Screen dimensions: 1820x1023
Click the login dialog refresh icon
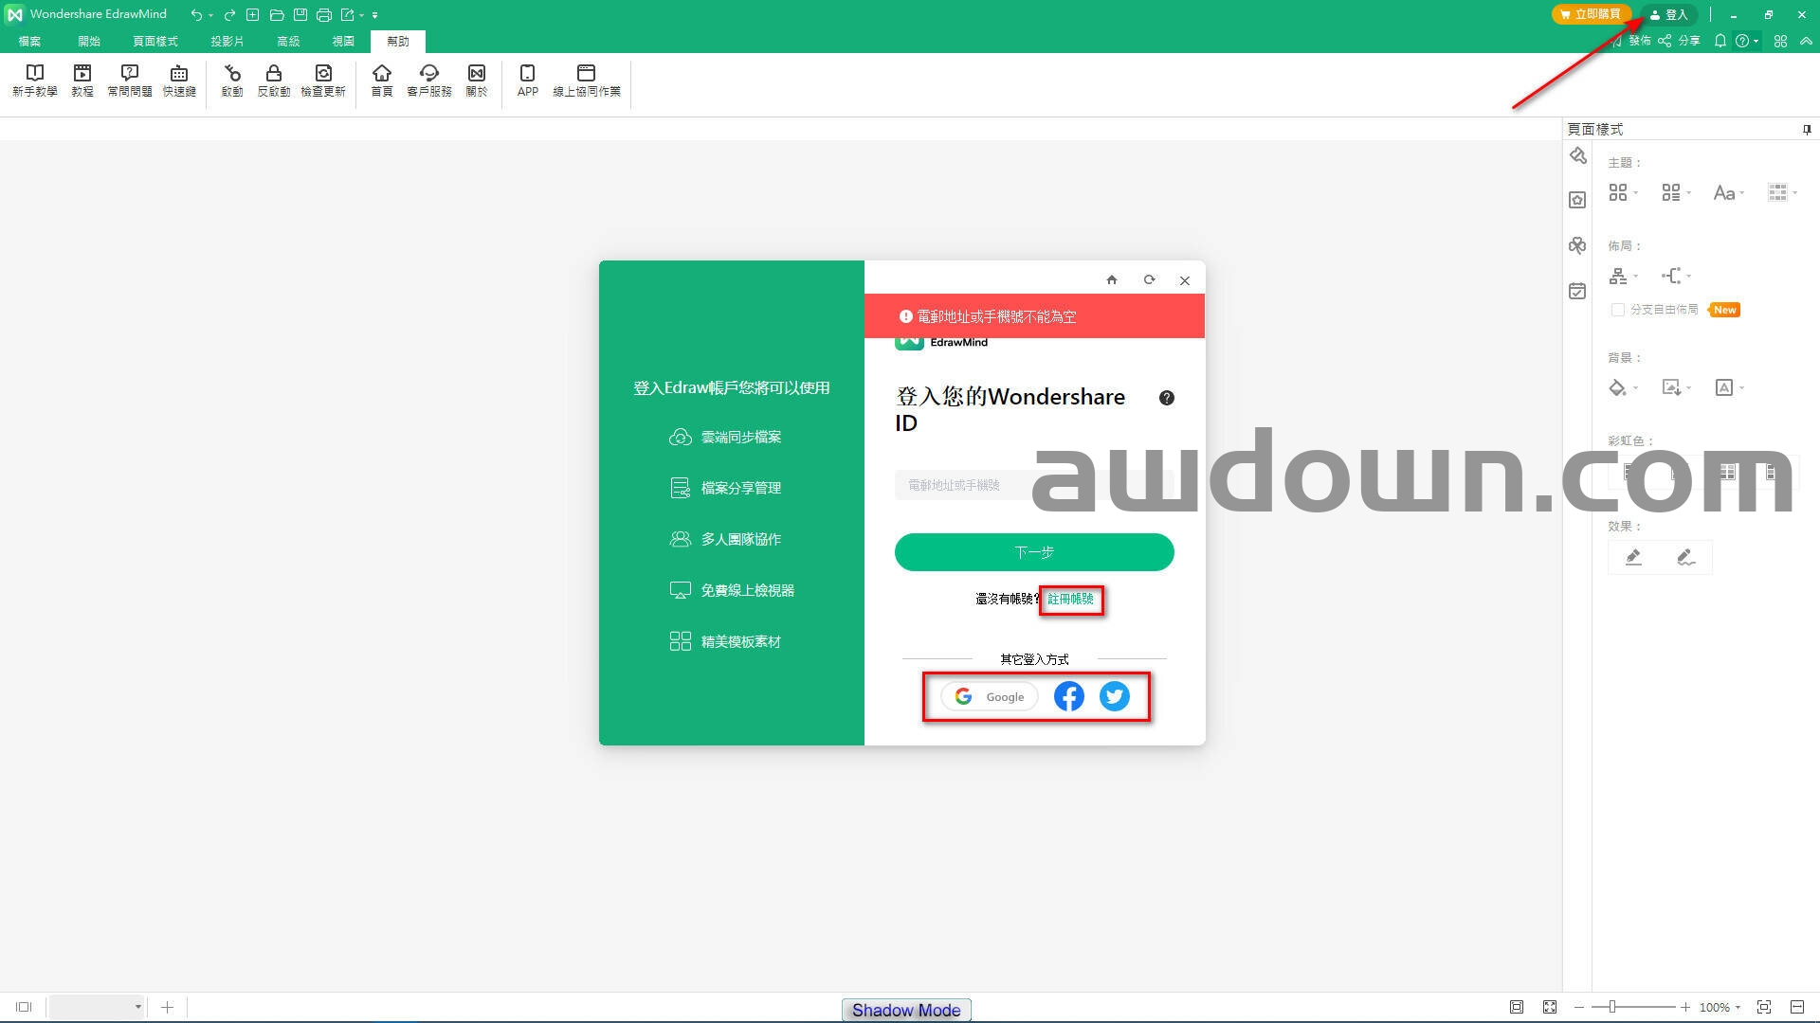1149,280
